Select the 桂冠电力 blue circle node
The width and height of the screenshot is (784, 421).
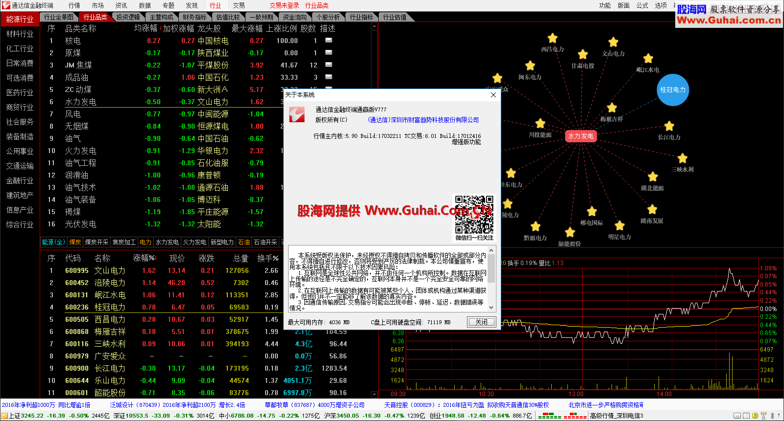pos(673,90)
